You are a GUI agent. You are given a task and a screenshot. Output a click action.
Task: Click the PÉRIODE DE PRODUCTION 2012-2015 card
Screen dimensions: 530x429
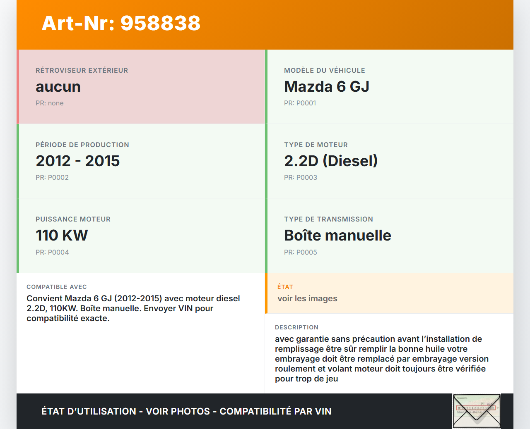[141, 161]
